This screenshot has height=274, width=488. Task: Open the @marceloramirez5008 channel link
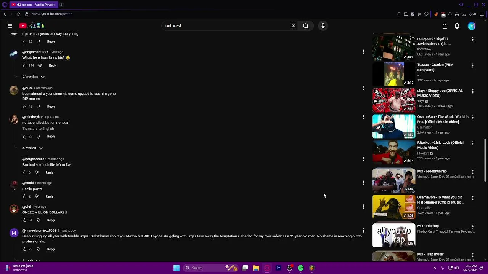point(39,231)
